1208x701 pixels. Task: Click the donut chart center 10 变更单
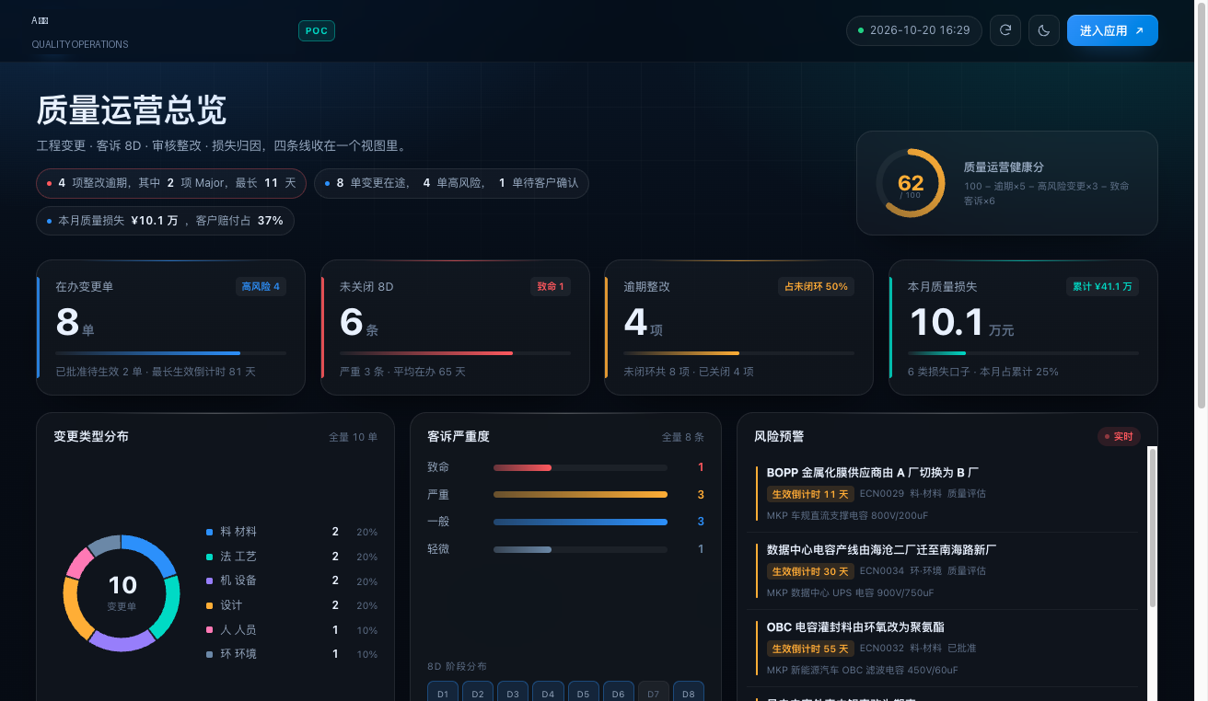click(x=122, y=592)
